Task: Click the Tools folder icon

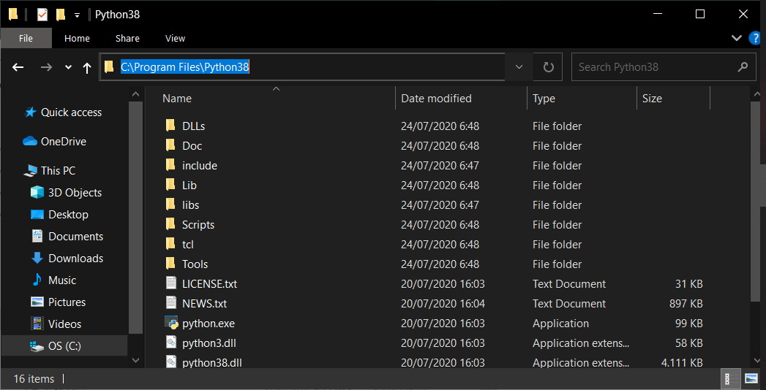Action: pos(170,264)
